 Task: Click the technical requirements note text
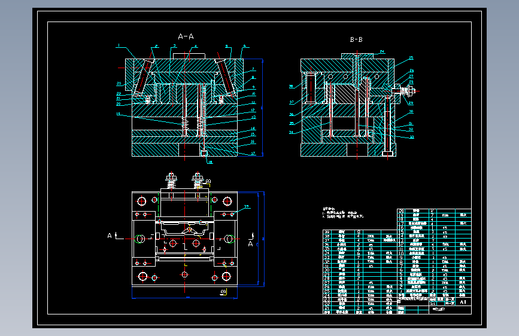[343, 213]
